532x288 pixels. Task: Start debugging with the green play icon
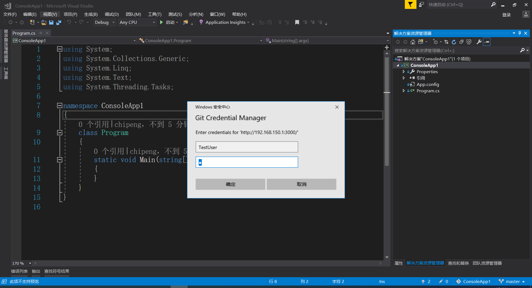coord(162,22)
